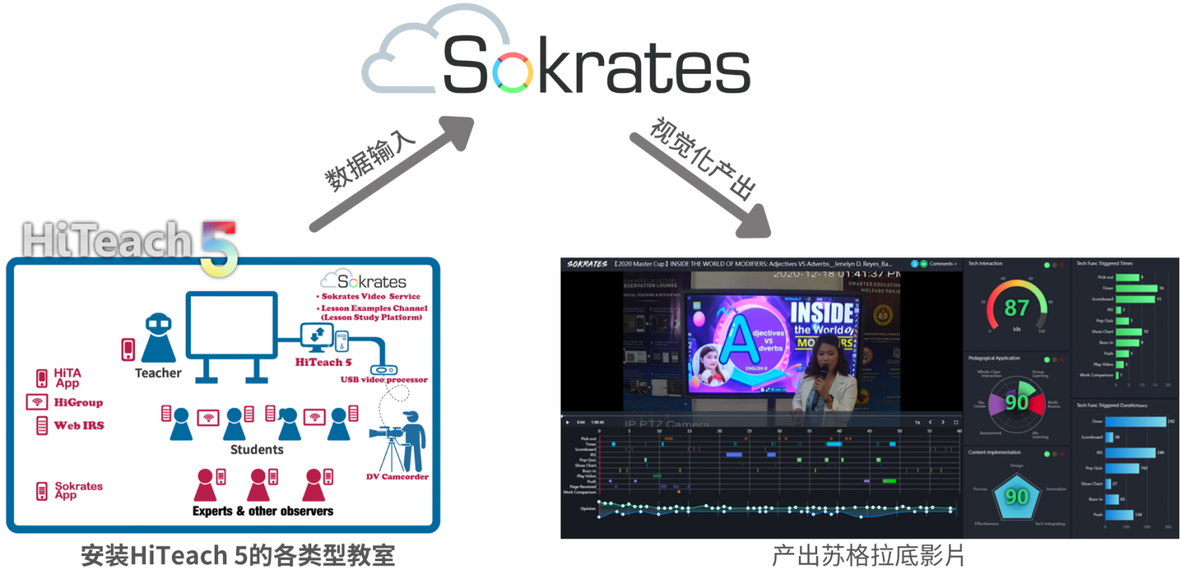Click the Web IRS device icon

tap(42, 426)
